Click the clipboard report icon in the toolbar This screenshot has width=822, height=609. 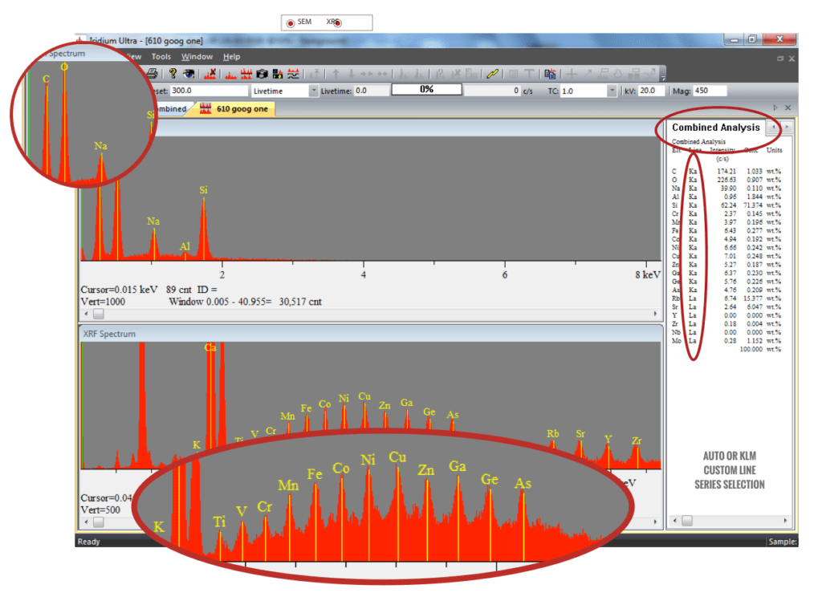(x=550, y=73)
